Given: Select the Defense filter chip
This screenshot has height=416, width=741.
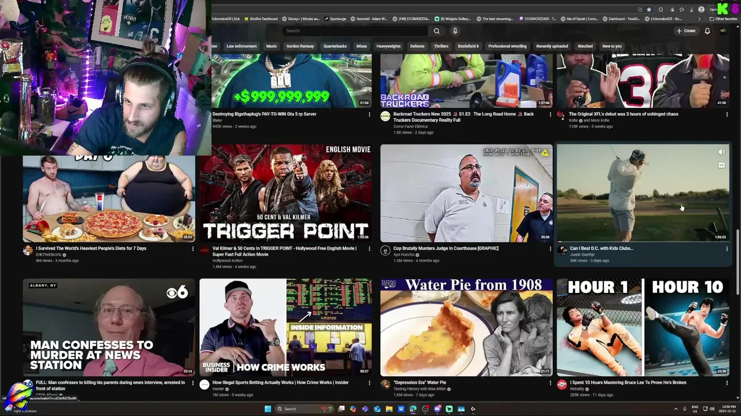Looking at the screenshot, I should click(x=417, y=46).
